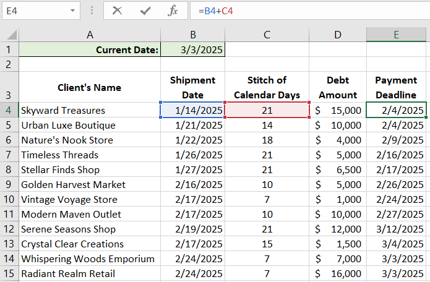The height and width of the screenshot is (282, 430).
Task: Select the whole sheet with the corner triangle
Action: click(x=11, y=35)
